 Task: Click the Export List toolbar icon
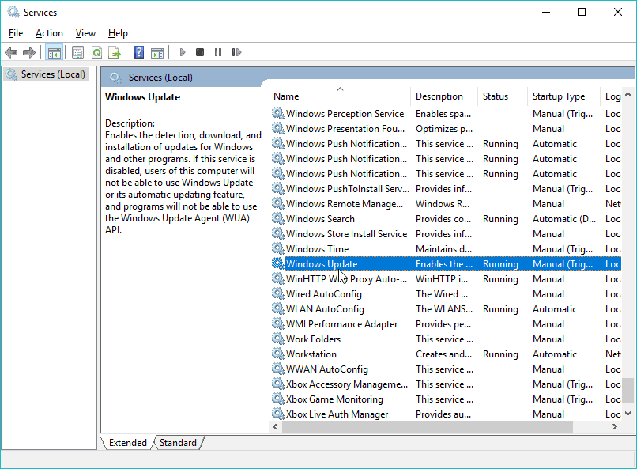click(x=115, y=52)
